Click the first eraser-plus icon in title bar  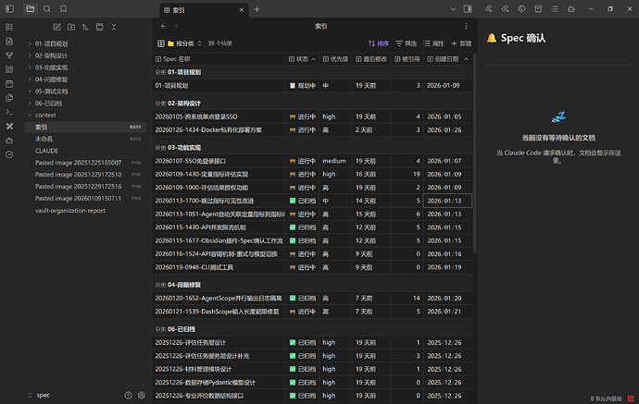tap(489, 9)
